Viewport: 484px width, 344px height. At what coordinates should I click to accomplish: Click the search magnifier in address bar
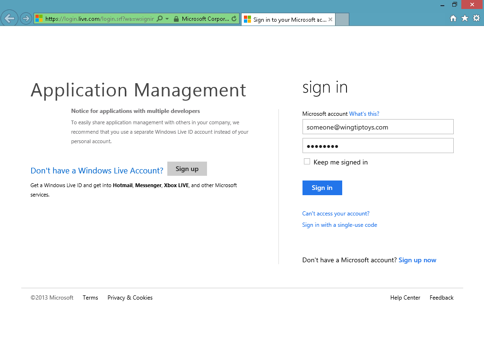tap(160, 19)
